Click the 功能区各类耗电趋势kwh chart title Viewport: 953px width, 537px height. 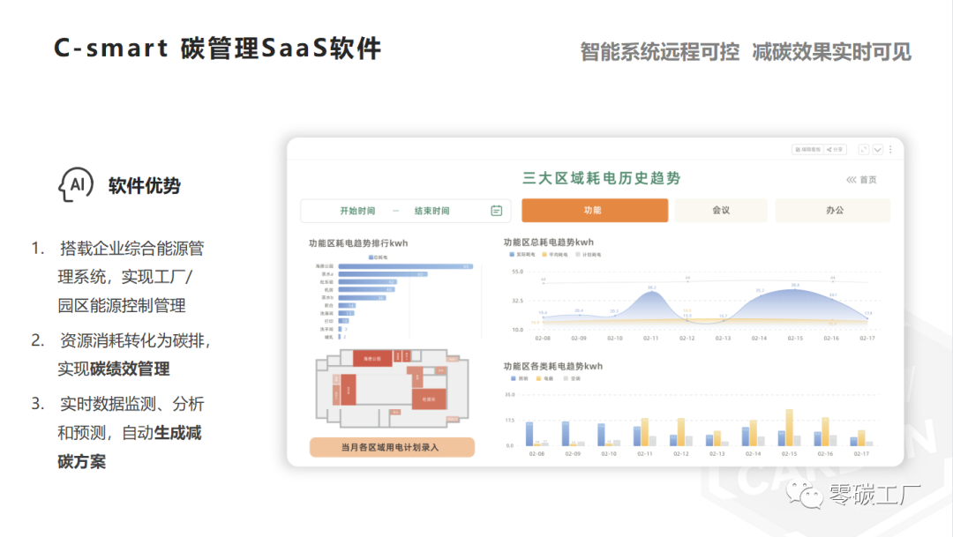553,366
